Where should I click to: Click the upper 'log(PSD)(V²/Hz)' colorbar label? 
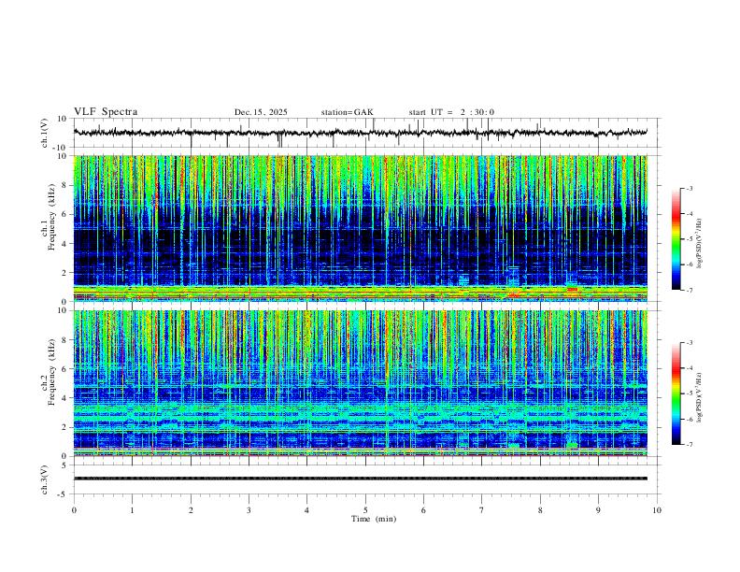tap(700, 244)
